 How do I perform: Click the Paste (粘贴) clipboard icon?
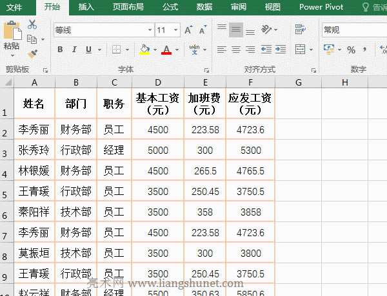click(12, 32)
